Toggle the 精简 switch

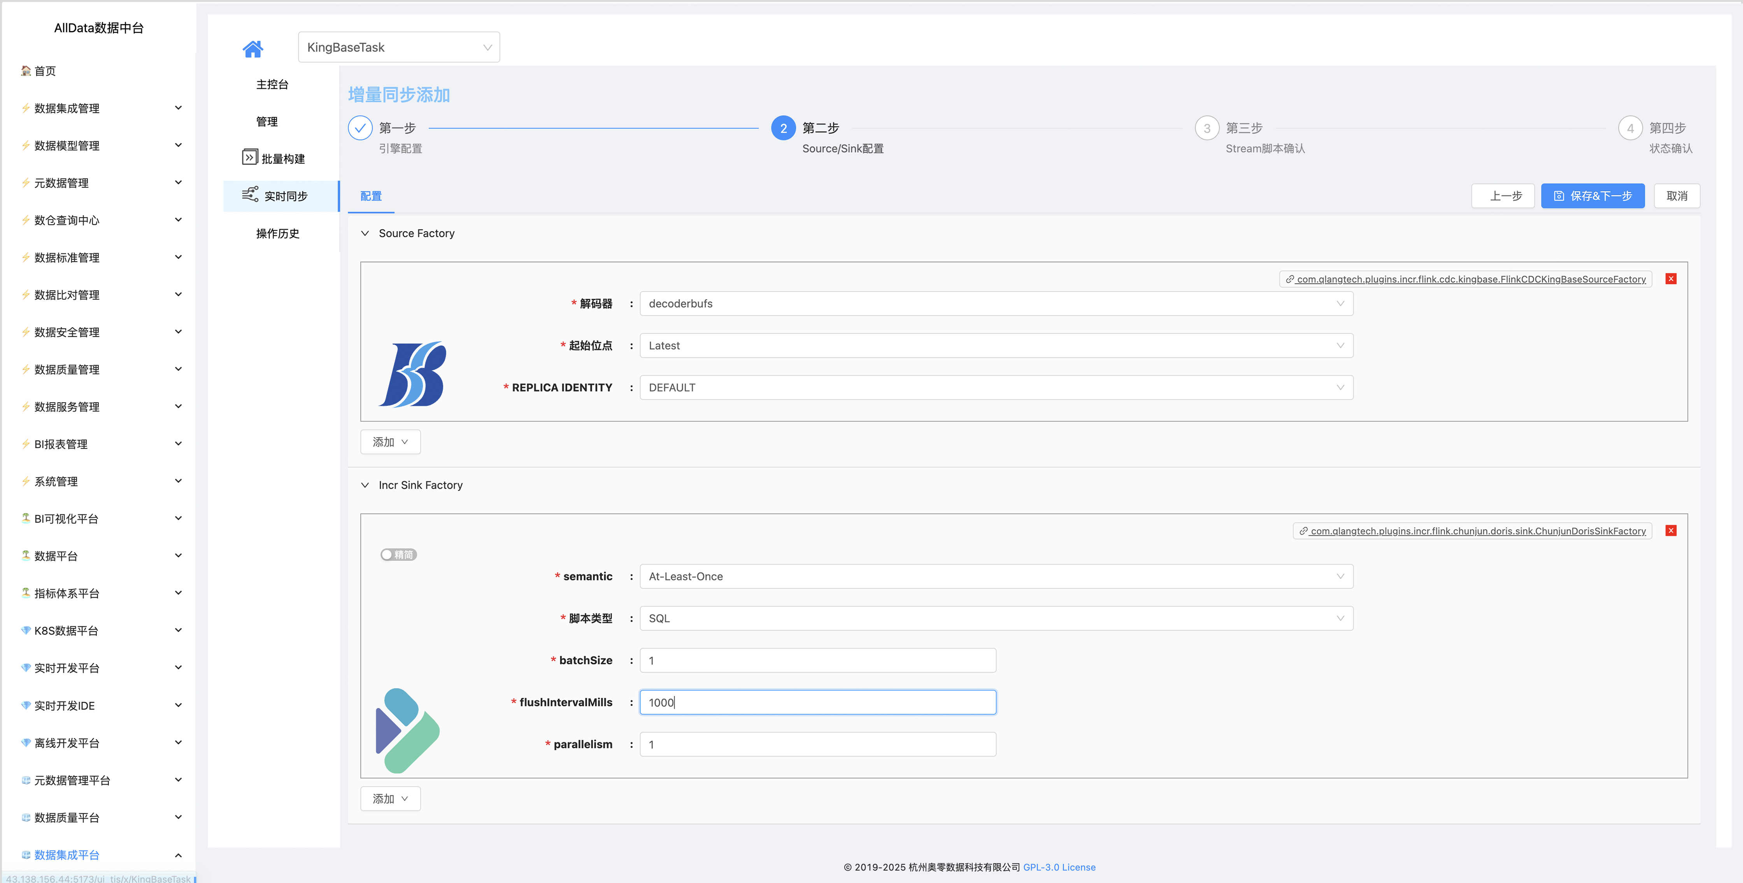[x=398, y=555]
